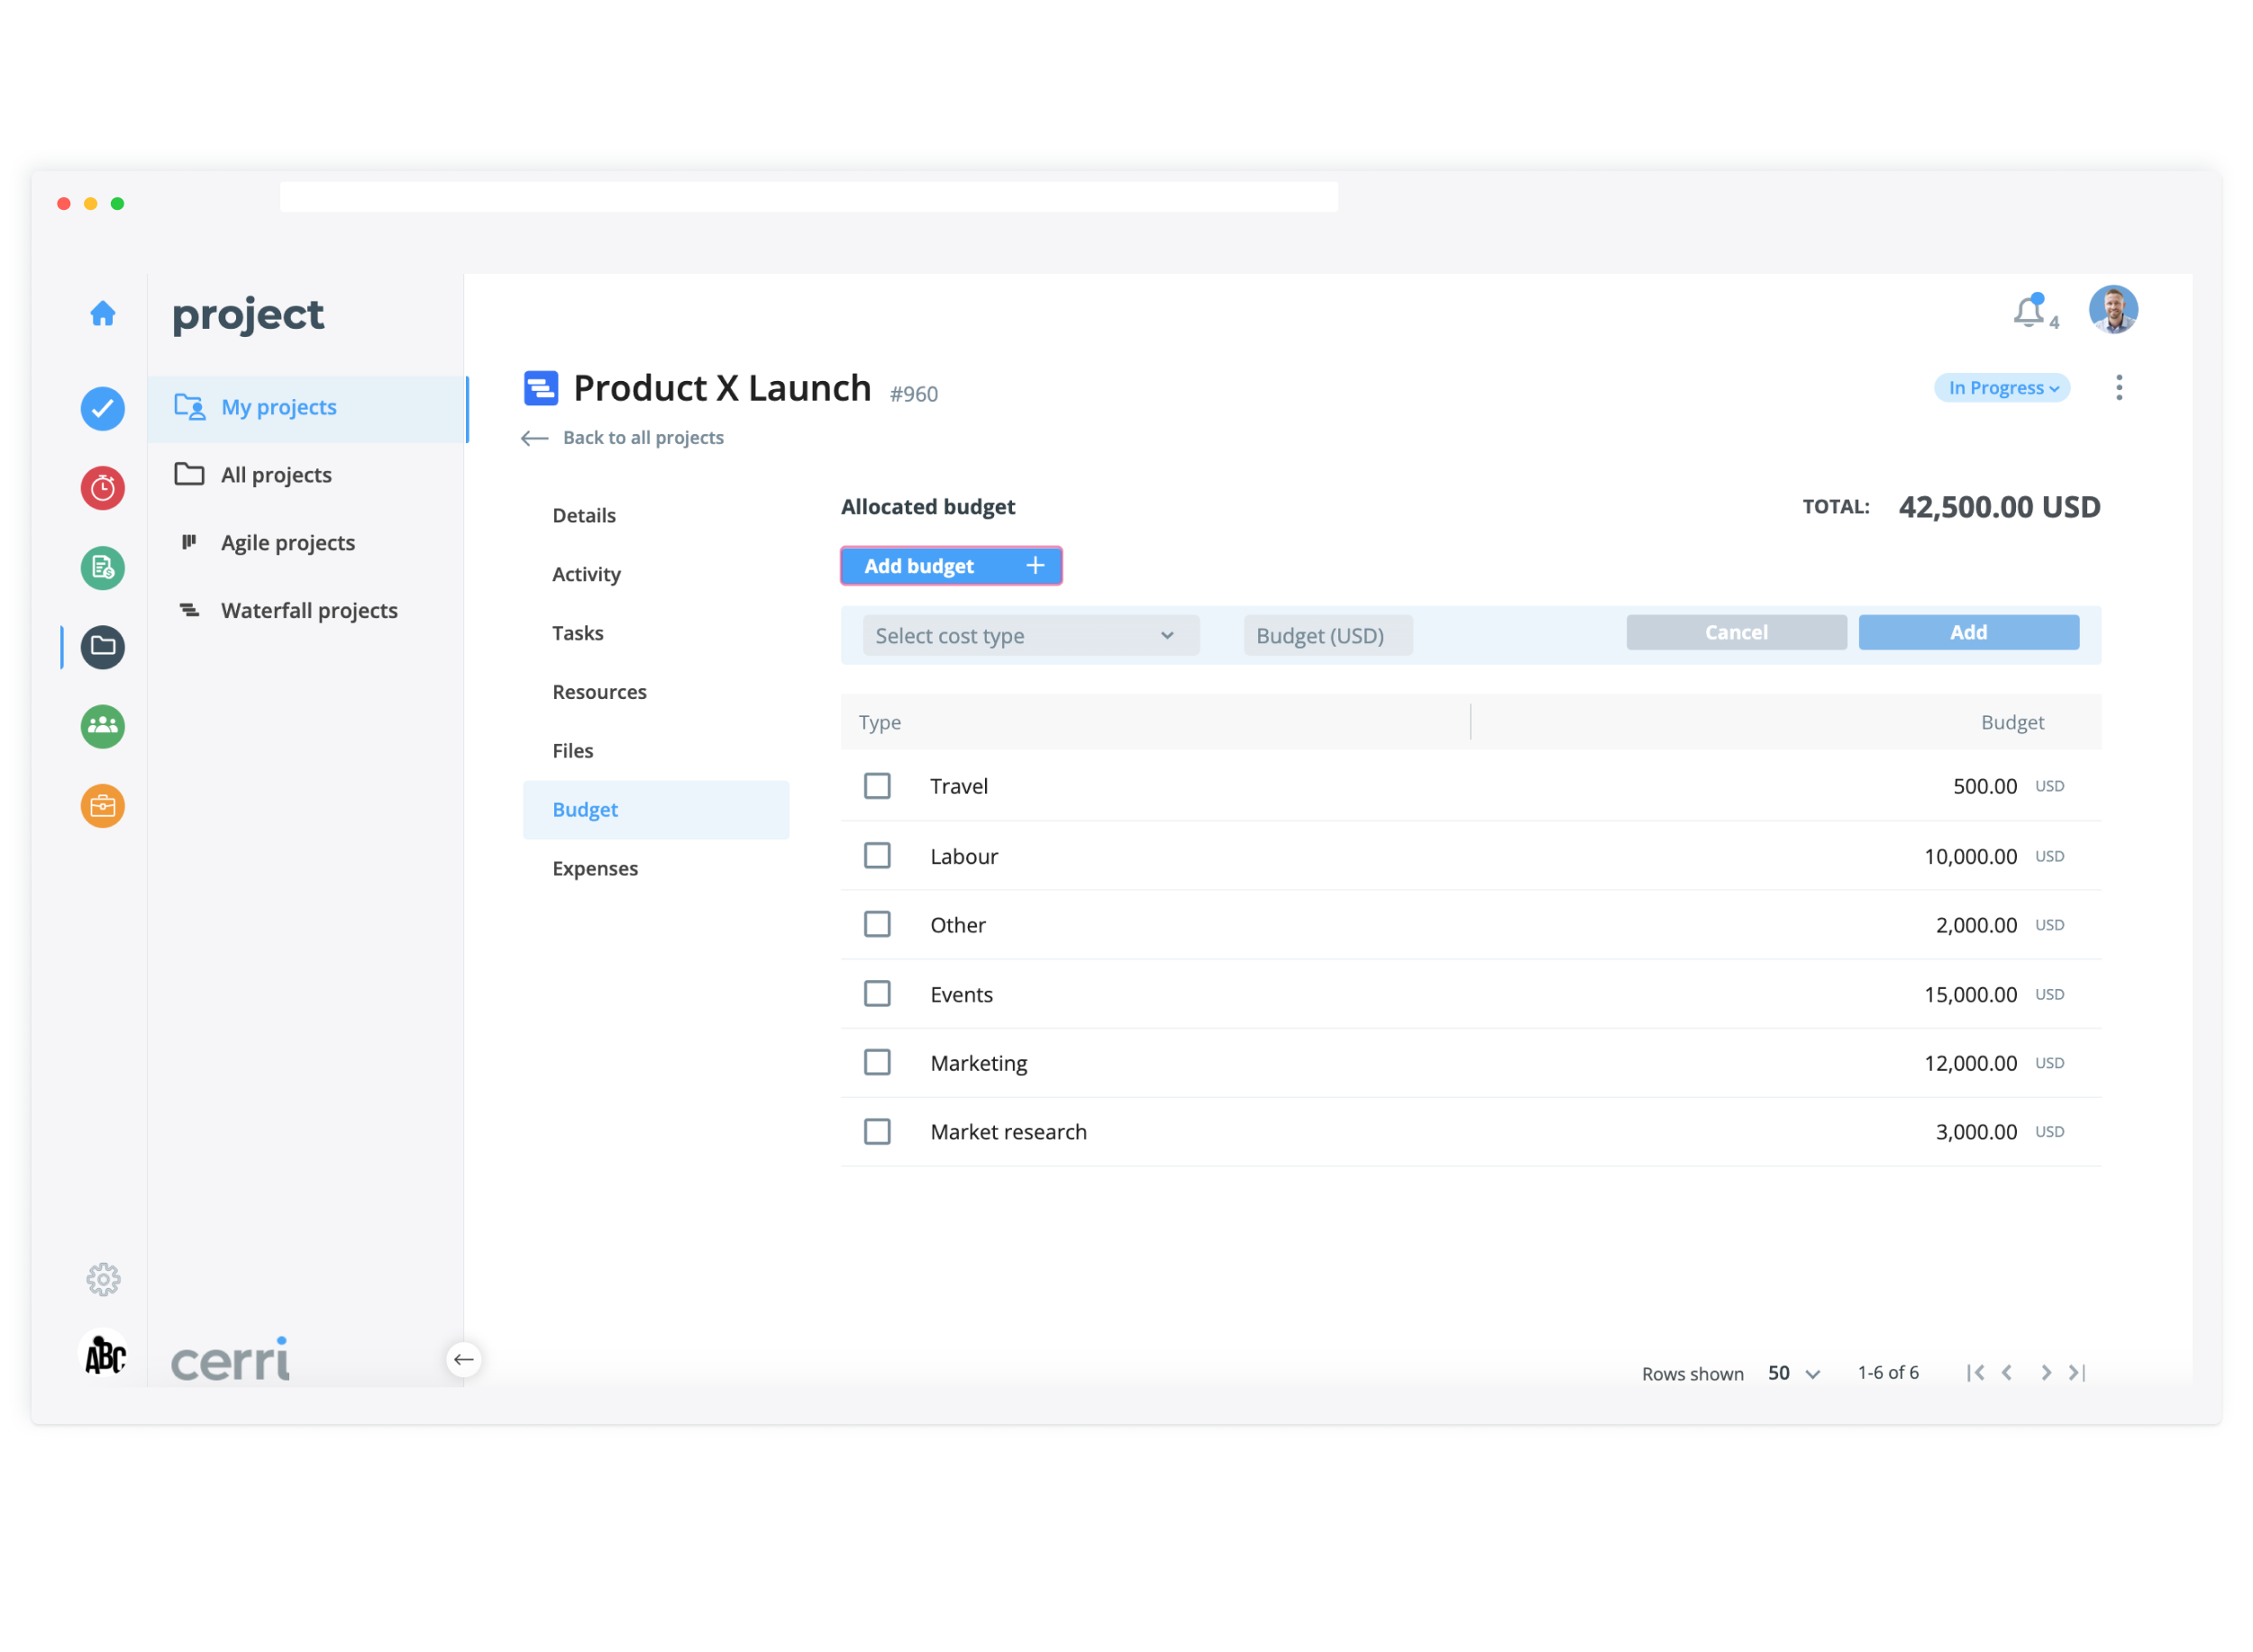
Task: Collapse sidebar with the arrow button
Action: click(x=463, y=1359)
